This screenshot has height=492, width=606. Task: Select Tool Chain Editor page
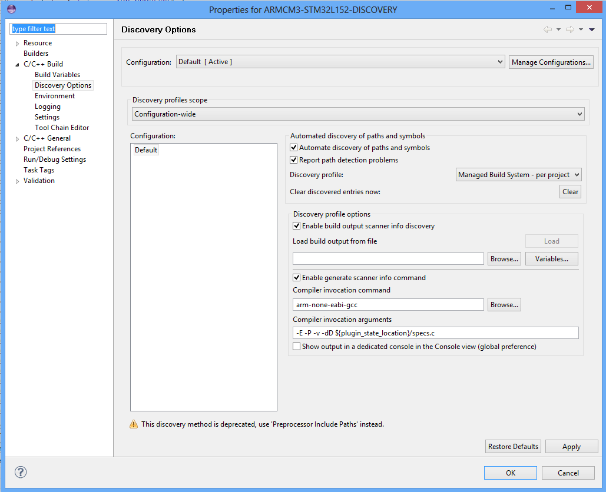point(62,128)
